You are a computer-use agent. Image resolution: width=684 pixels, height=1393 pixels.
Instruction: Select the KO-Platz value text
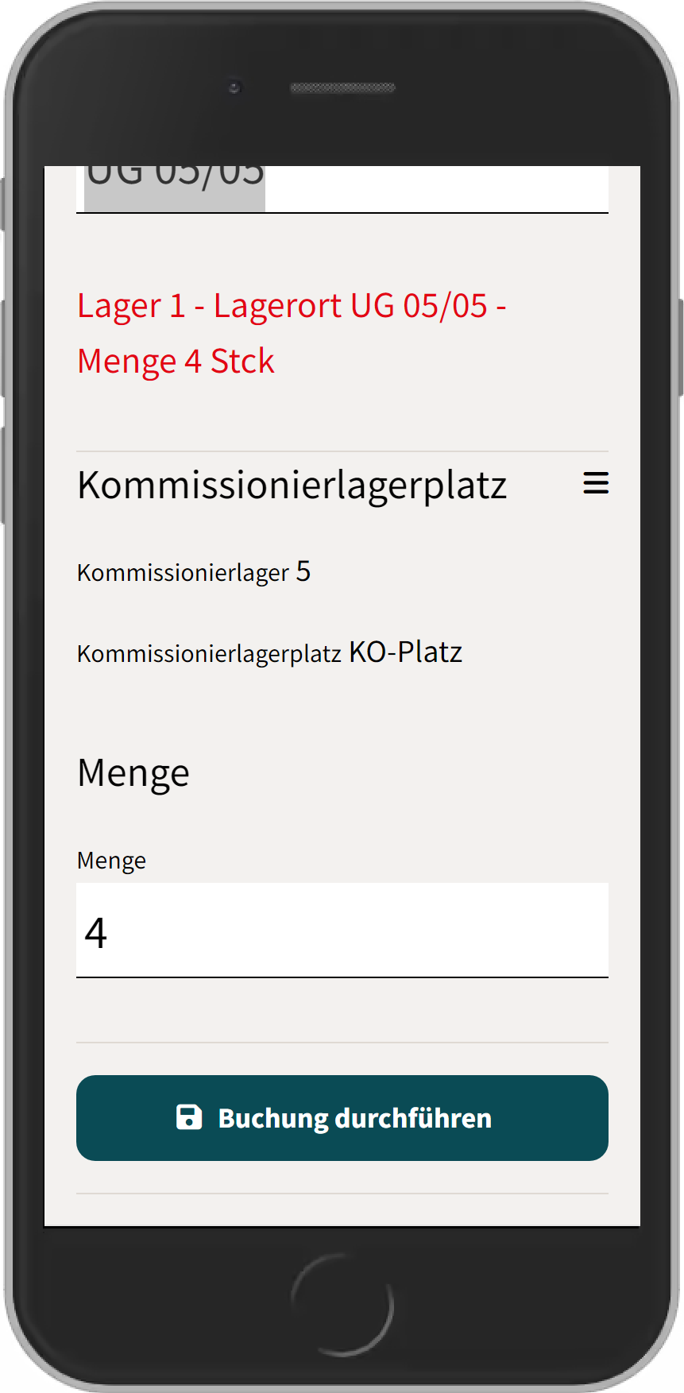[406, 652]
